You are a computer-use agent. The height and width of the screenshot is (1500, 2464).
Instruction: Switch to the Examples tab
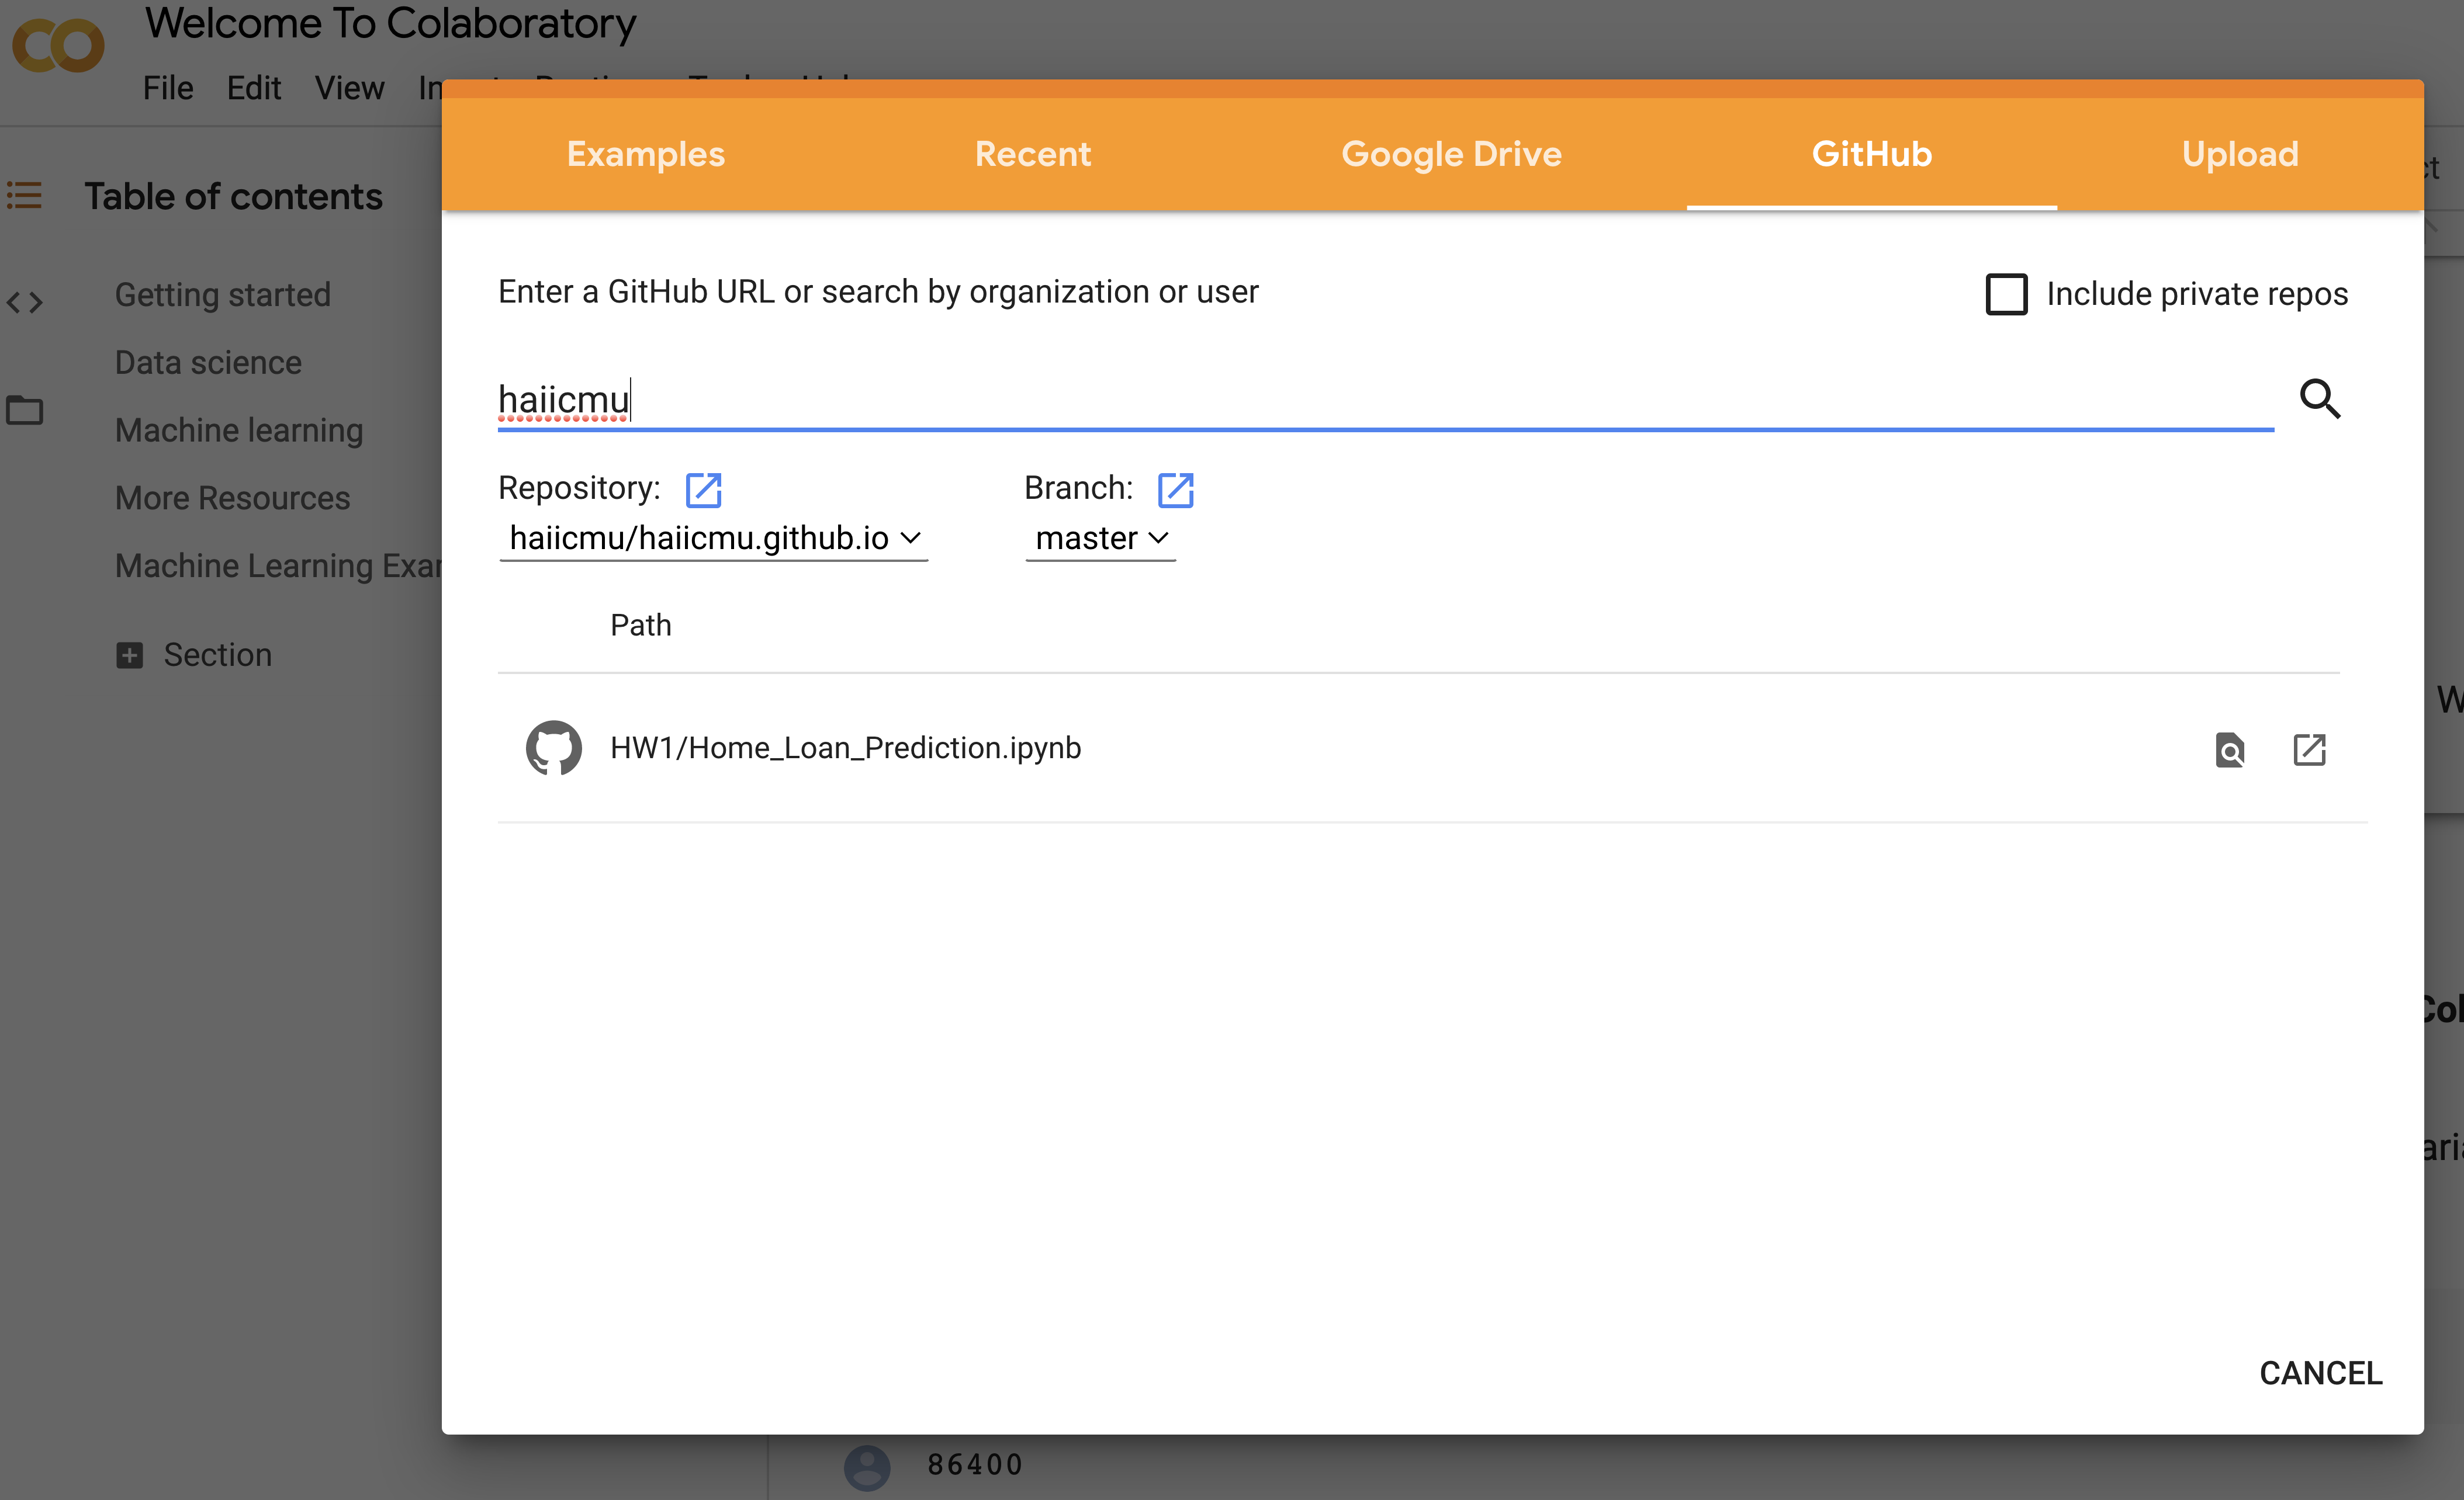645,154
